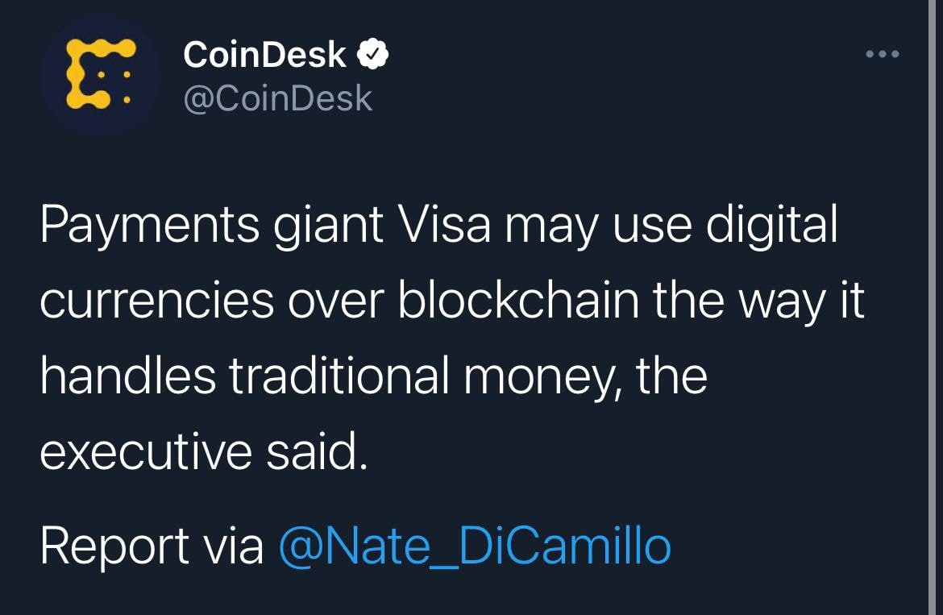Click the vertical scrollbar at right edge
Image resolution: width=943 pixels, height=615 pixels.
(x=932, y=307)
